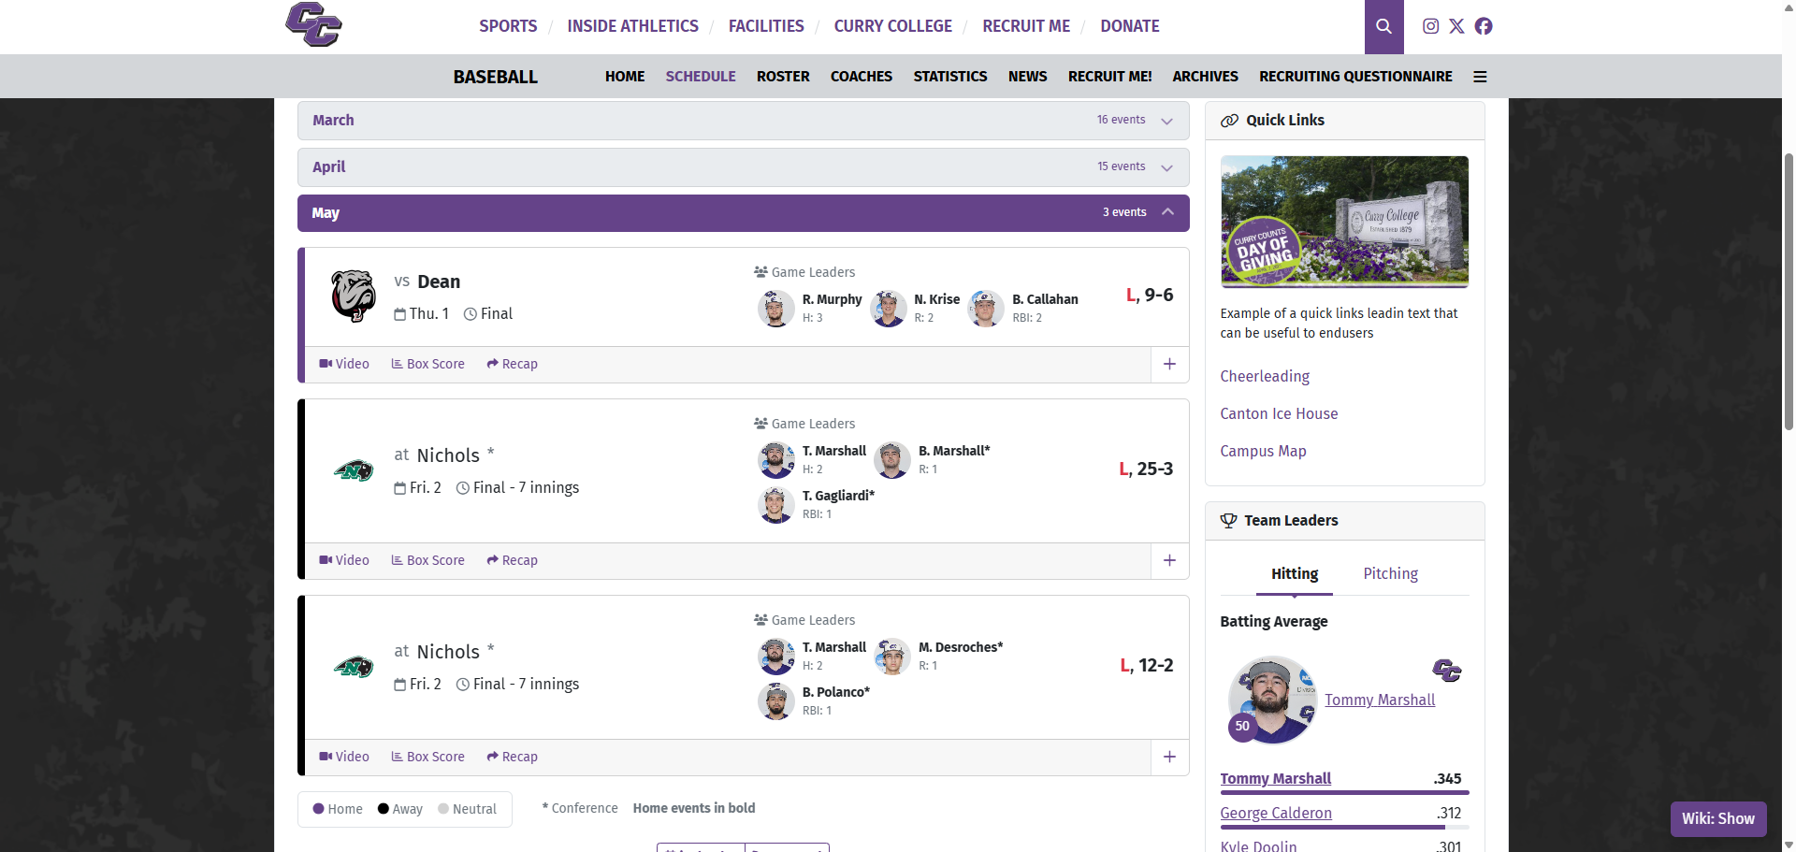Open the Campus Map link
The width and height of the screenshot is (1796, 852).
(1263, 451)
